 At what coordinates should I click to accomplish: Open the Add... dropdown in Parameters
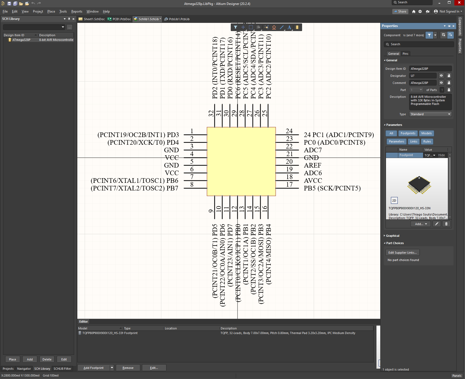(x=421, y=224)
